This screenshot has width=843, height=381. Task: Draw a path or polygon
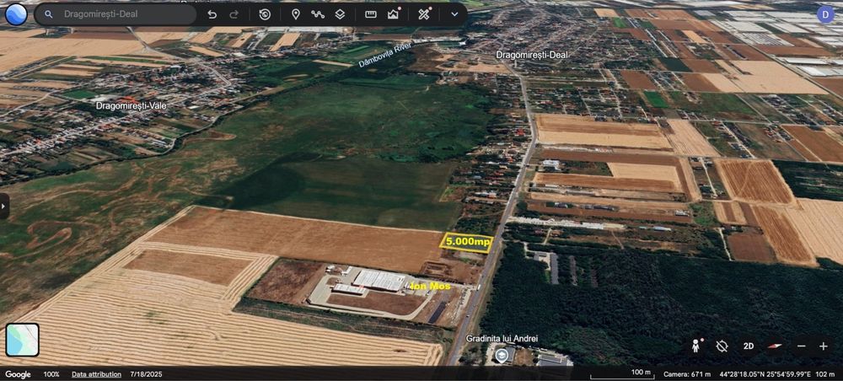tap(318, 14)
